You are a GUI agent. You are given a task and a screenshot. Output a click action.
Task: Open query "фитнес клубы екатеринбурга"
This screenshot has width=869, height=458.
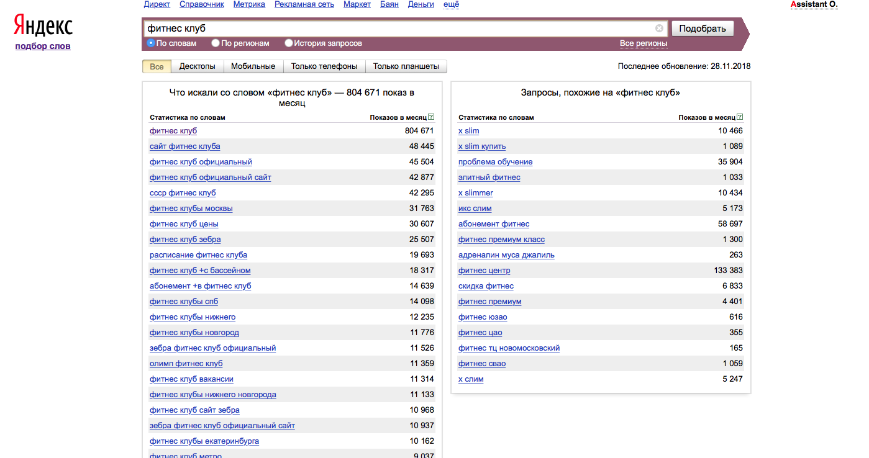tap(204, 441)
